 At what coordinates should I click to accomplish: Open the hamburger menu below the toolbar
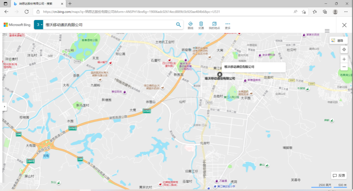pos(327,31)
